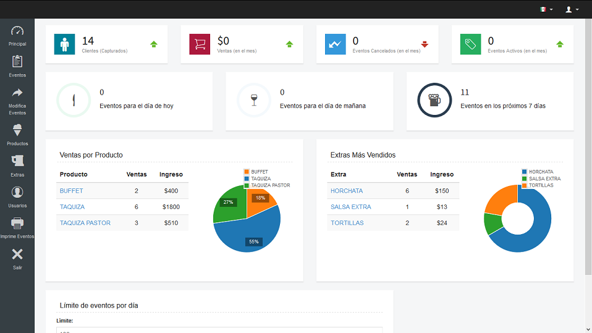Click the Modifica Eventos arrow icon
592x333 pixels.
(x=17, y=93)
